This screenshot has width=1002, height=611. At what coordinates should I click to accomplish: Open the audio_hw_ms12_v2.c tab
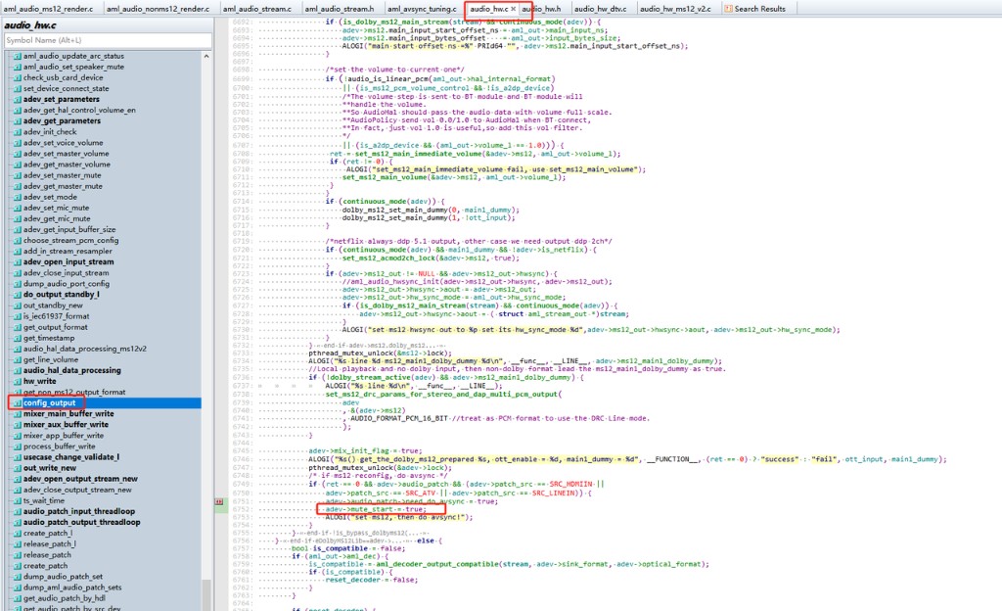[x=675, y=9]
